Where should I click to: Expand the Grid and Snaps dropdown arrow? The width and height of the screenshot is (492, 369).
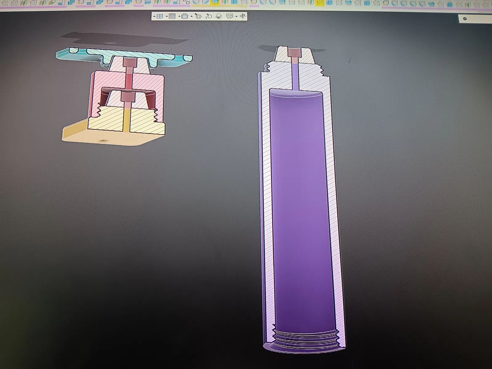(167, 17)
